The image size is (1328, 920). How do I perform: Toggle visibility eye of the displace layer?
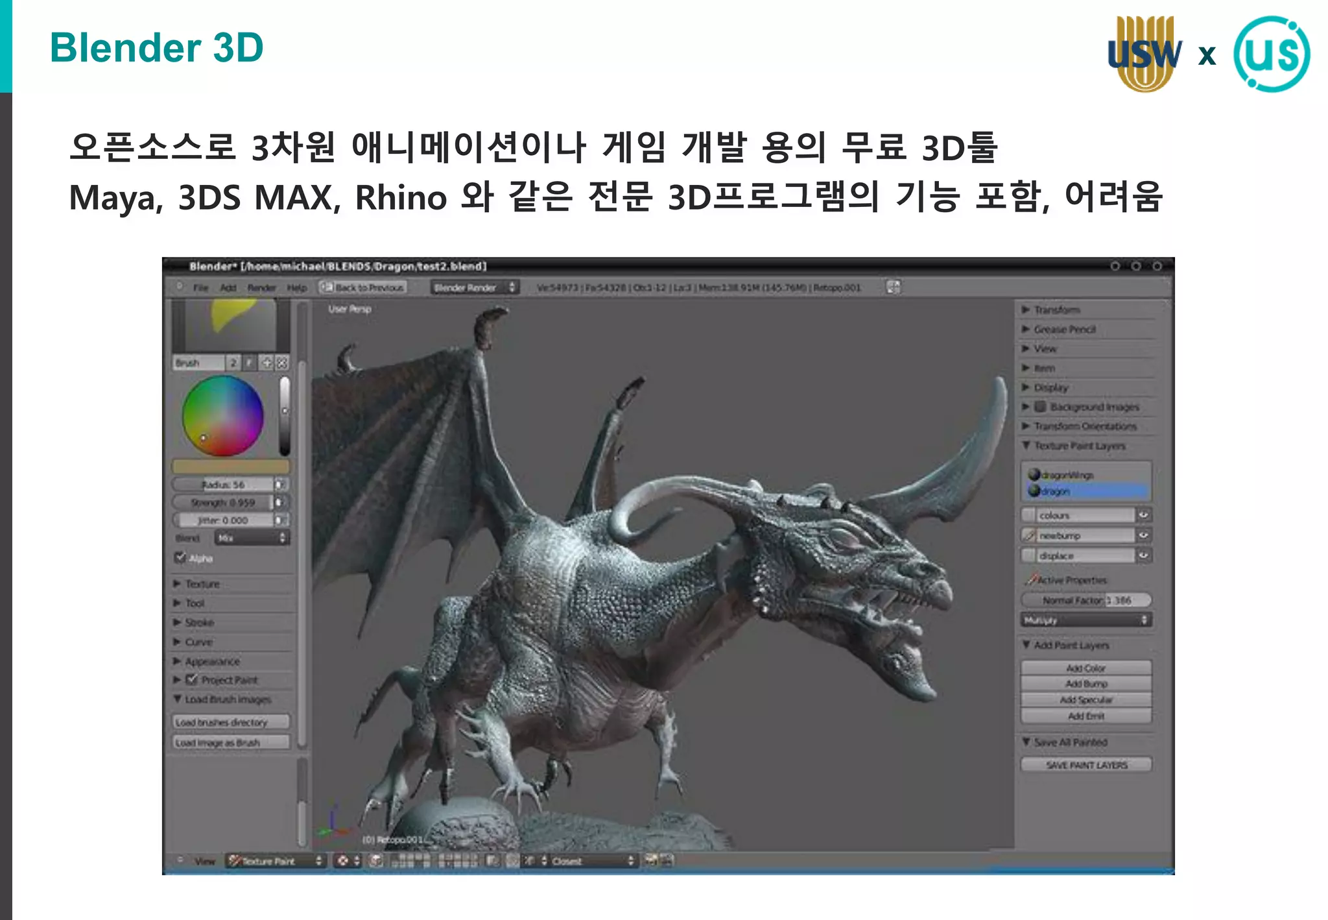(1143, 555)
